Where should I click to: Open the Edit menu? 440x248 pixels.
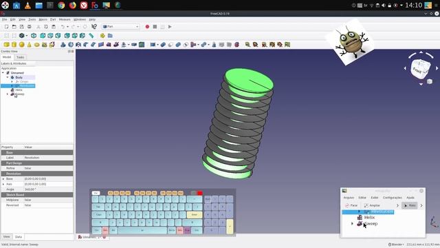tap(13, 19)
